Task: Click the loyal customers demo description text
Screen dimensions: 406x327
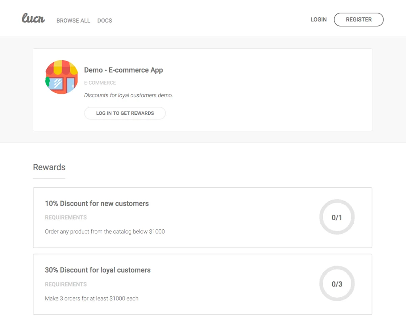Action: (x=128, y=95)
